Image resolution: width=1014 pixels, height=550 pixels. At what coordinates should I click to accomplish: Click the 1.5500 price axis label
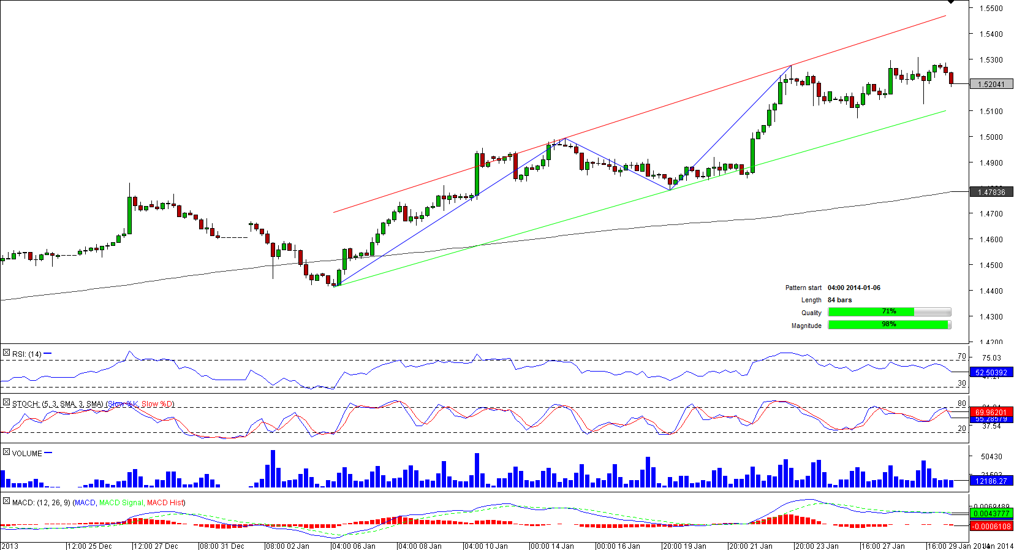pos(991,9)
